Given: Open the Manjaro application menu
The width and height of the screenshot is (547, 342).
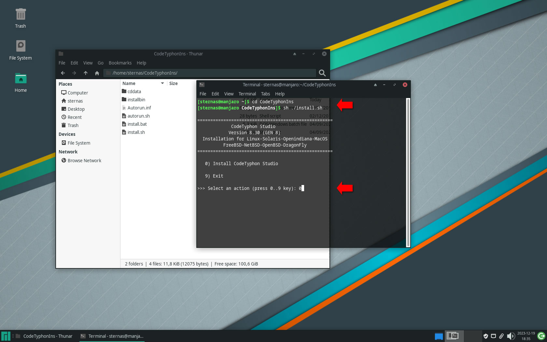Looking at the screenshot, I should pos(6,336).
